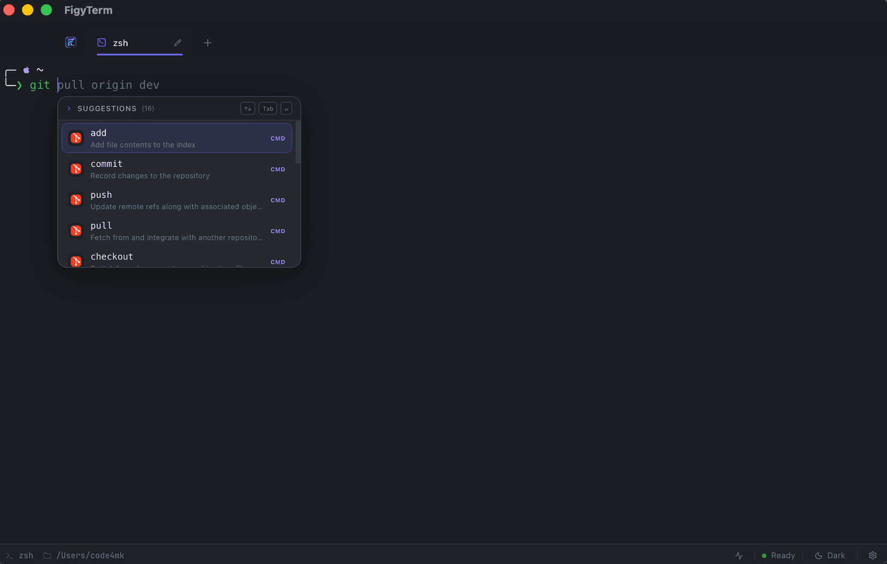The width and height of the screenshot is (887, 564).
Task: Click 'Add file contents to the index' description
Action: (143, 145)
